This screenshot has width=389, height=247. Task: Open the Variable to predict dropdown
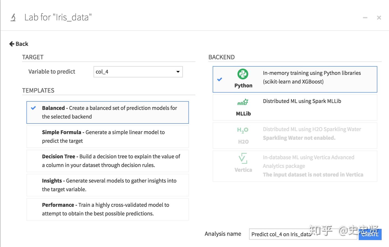pyautogui.click(x=138, y=72)
